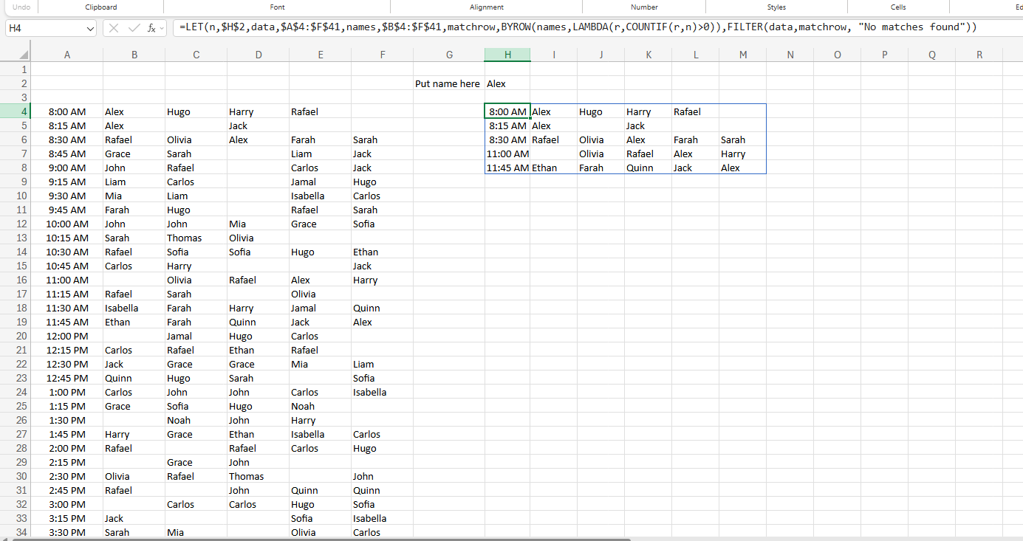Click the Clipboard ribbon group label

pos(100,7)
